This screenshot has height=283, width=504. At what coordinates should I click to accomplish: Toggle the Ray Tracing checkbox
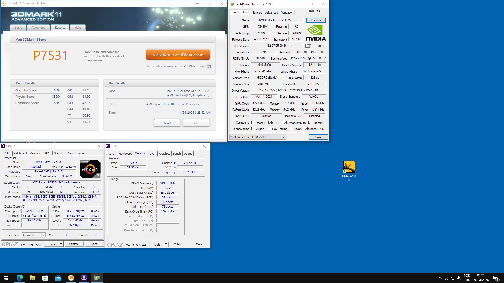(x=270, y=129)
